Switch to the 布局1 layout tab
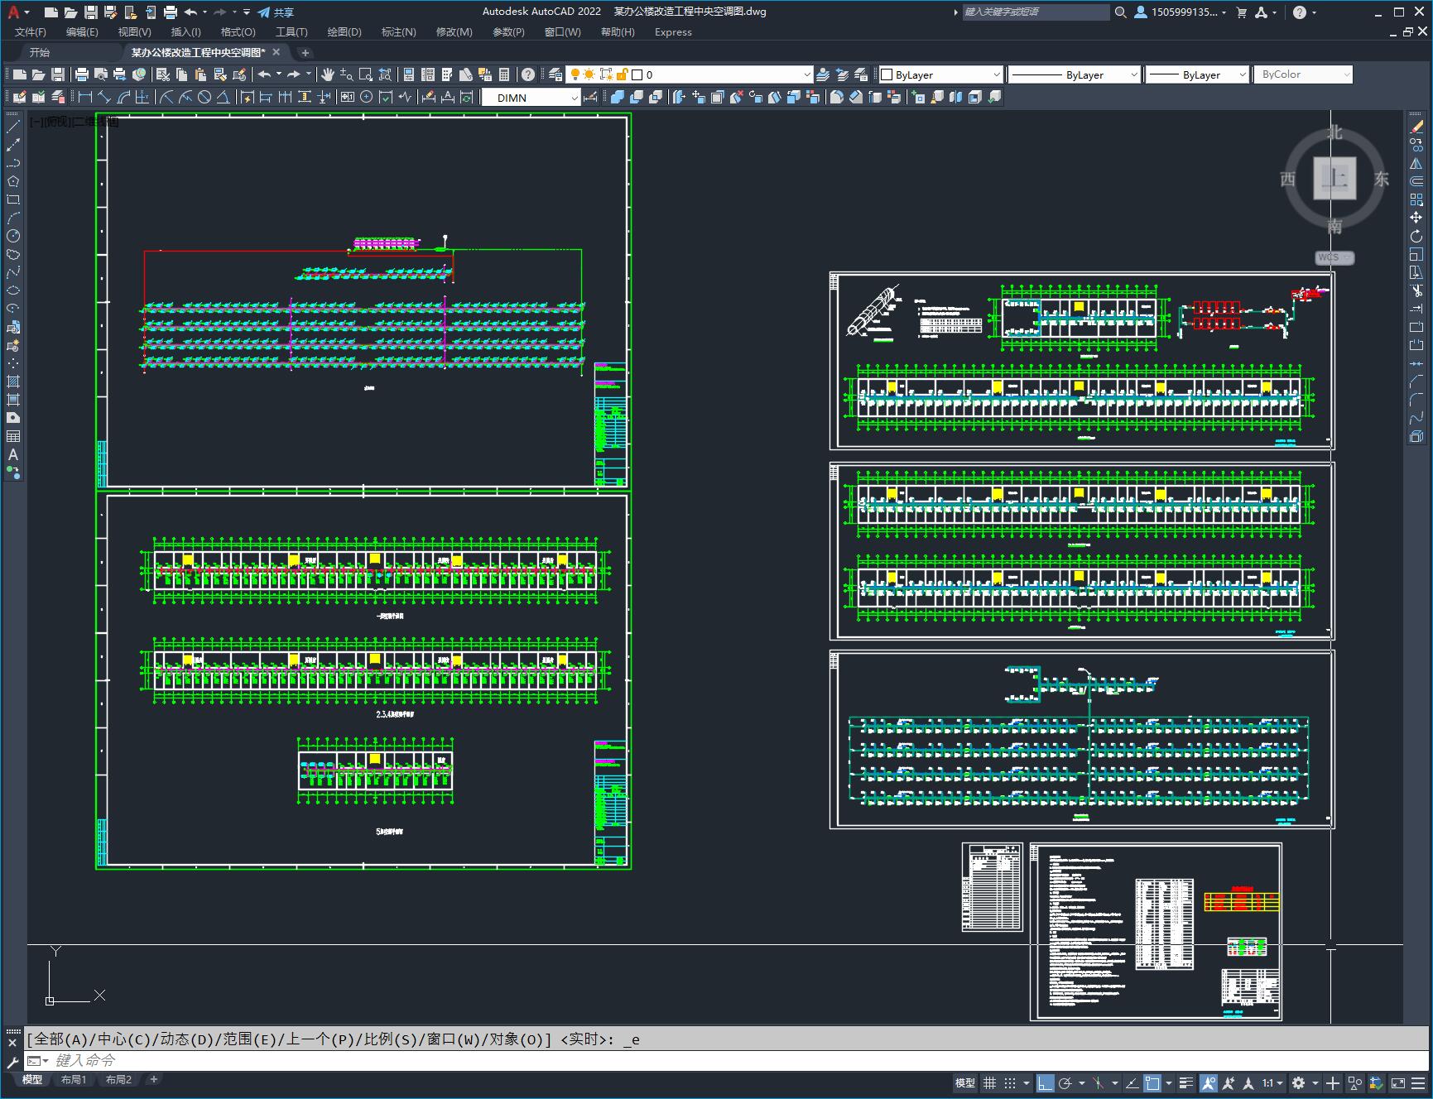The height and width of the screenshot is (1099, 1433). (x=73, y=1079)
